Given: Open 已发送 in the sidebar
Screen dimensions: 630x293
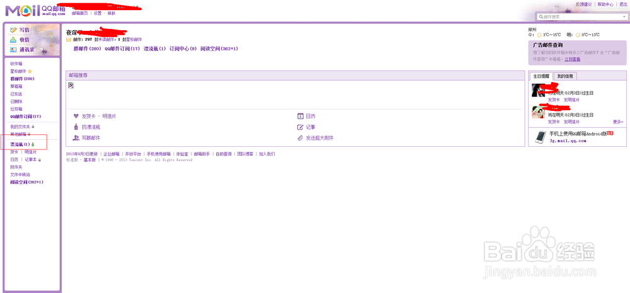Looking at the screenshot, I should coord(16,94).
